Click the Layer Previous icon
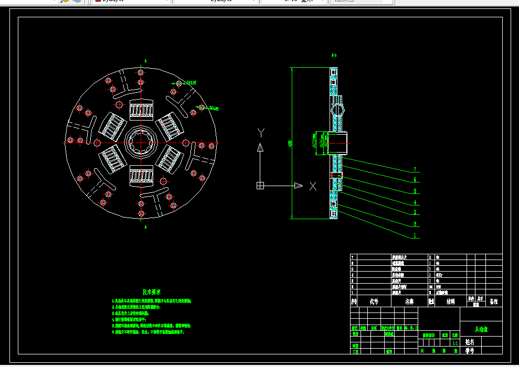The height and width of the screenshot is (367, 519). 77,1
